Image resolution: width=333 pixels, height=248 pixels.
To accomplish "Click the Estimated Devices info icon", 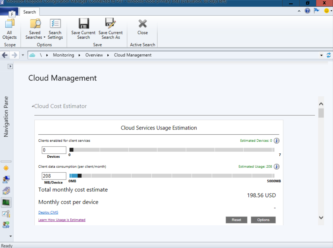I will (x=277, y=141).
